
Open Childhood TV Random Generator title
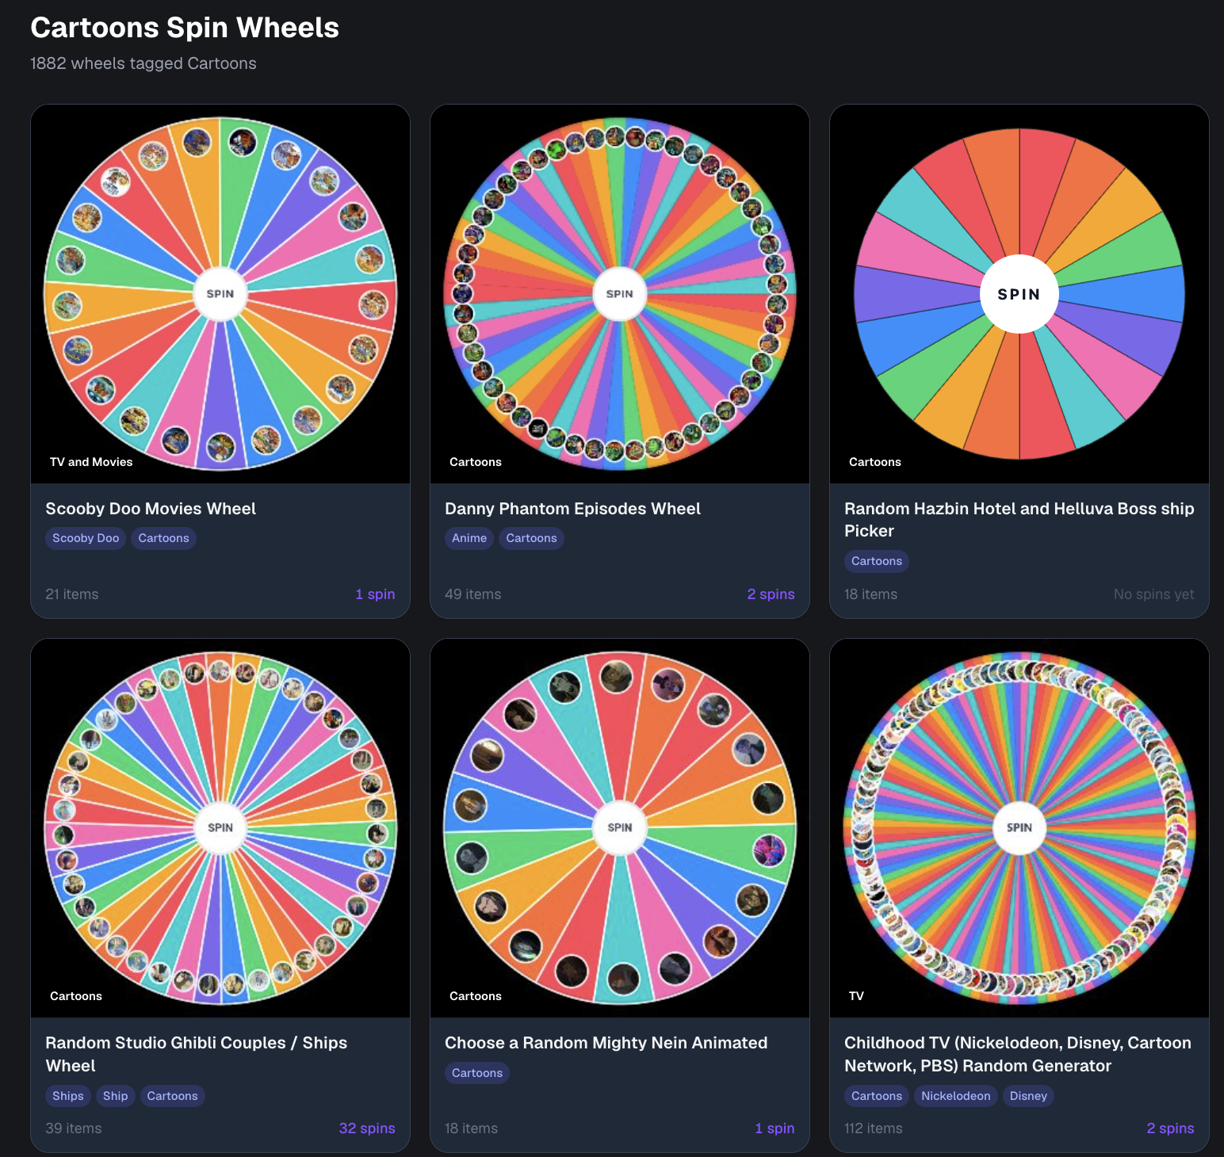[1018, 1054]
